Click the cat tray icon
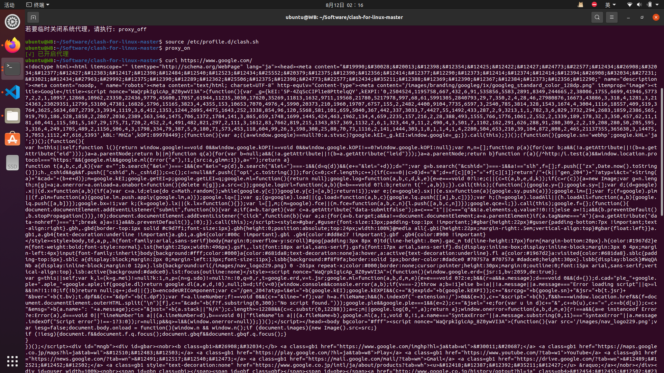The image size is (664, 373). [581, 5]
